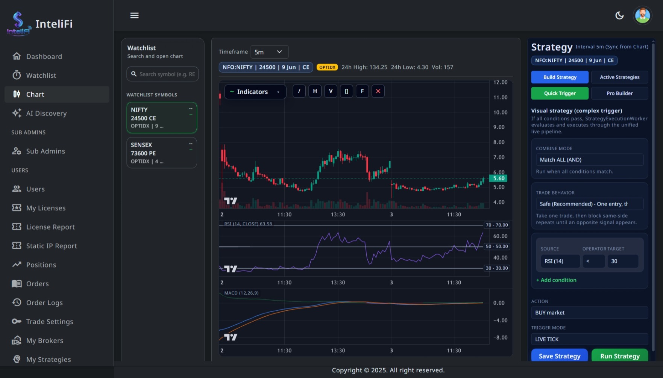The image size is (663, 378).
Task: Click the Order Logs history icon
Action: (x=17, y=302)
